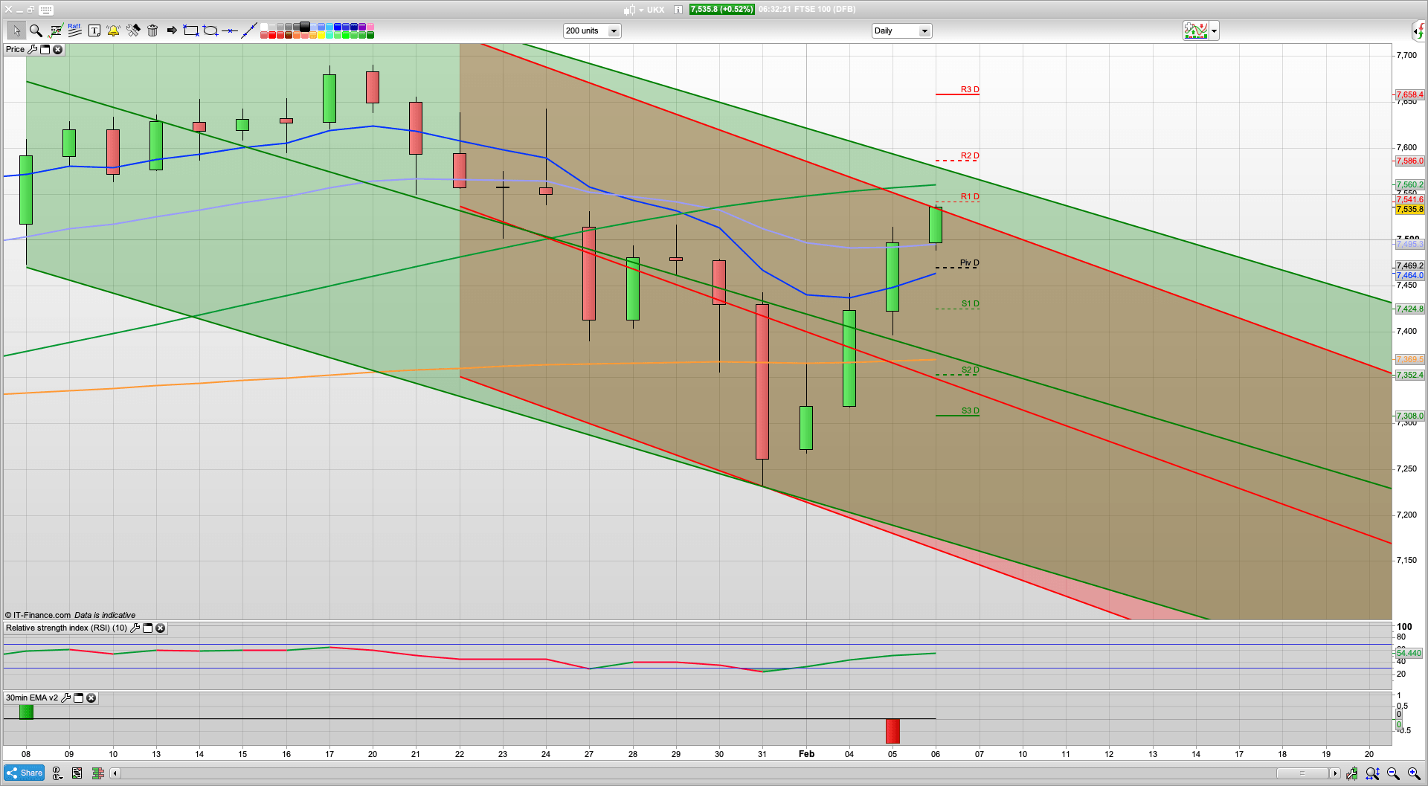This screenshot has width=1428, height=786.
Task: Click the trash bin delete icon
Action: point(152,30)
